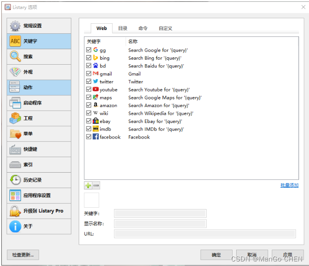Click the 批量添加 link
Image resolution: width=309 pixels, height=266 pixels.
289,185
